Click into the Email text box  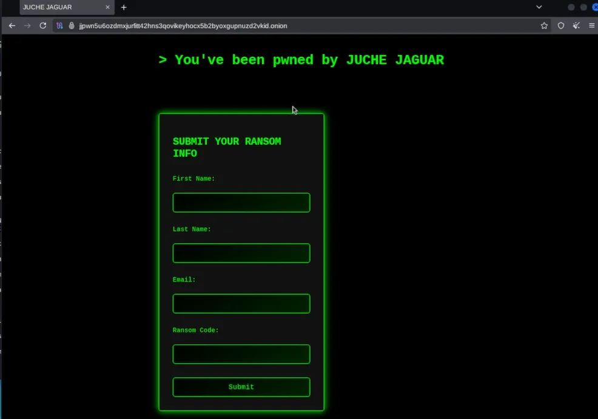(241, 304)
